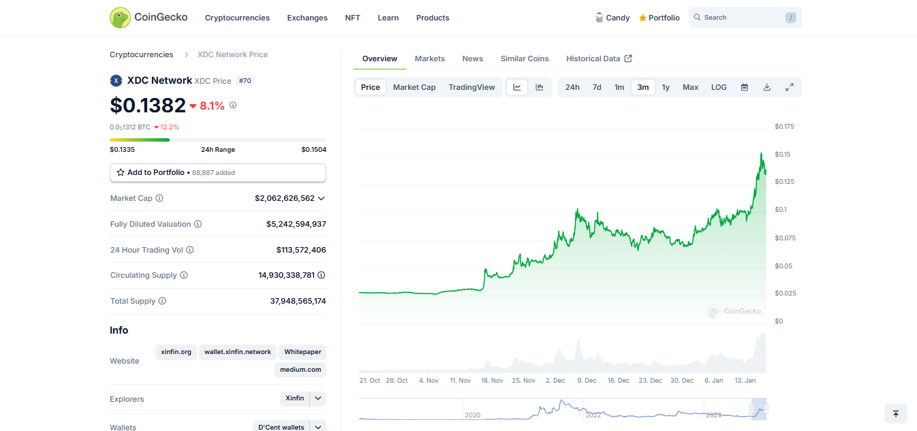Click the 24 Hour Trading Vol info icon
The height and width of the screenshot is (431, 917).
pos(190,250)
